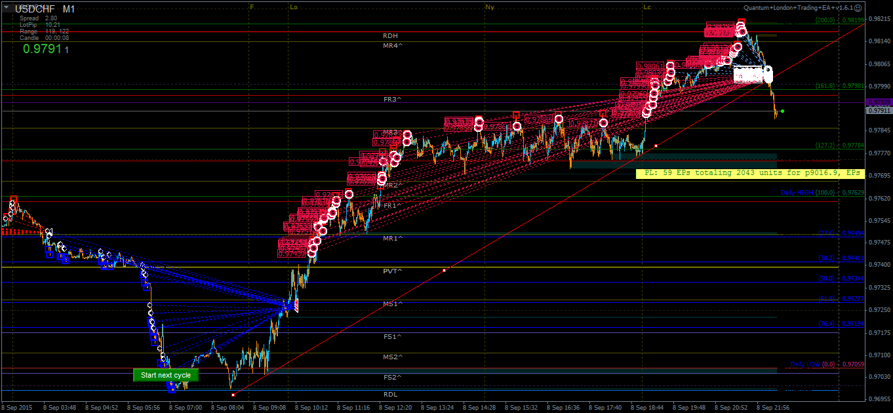
Task: Click the red square marker at far-left high
Action: [x=14, y=199]
